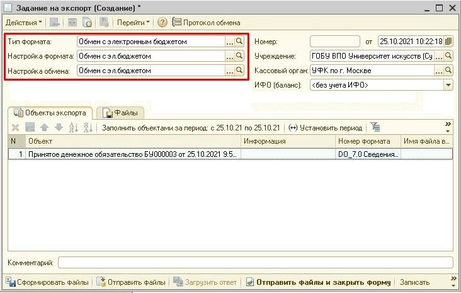Click magnifier icon next to Тип формата

pyautogui.click(x=239, y=42)
